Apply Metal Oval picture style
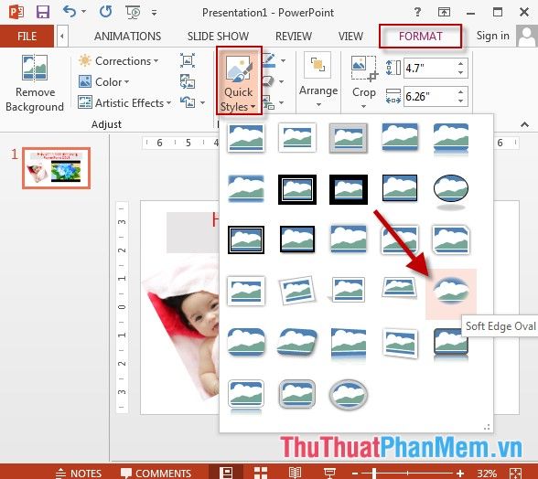538x479 pixels. click(349, 395)
